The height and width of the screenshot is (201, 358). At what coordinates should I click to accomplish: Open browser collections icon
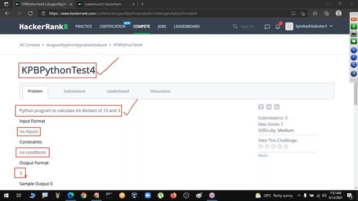click(x=327, y=13)
